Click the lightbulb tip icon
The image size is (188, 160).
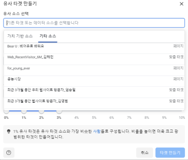pyautogui.click(x=9, y=132)
